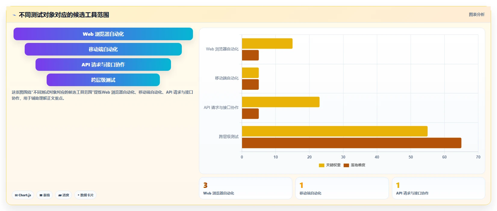Click the x-axis tick label 60
The height and width of the screenshot is (211, 497).
click(x=444, y=157)
